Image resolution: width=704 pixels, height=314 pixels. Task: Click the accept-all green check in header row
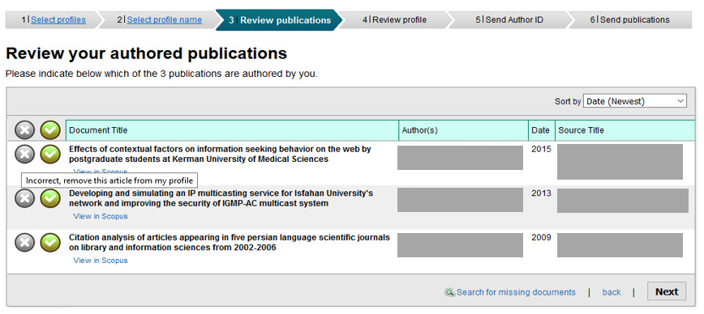click(49, 130)
